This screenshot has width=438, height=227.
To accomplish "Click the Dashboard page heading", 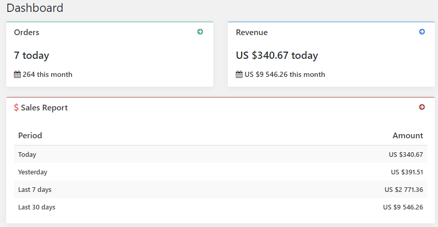I will click(35, 8).
